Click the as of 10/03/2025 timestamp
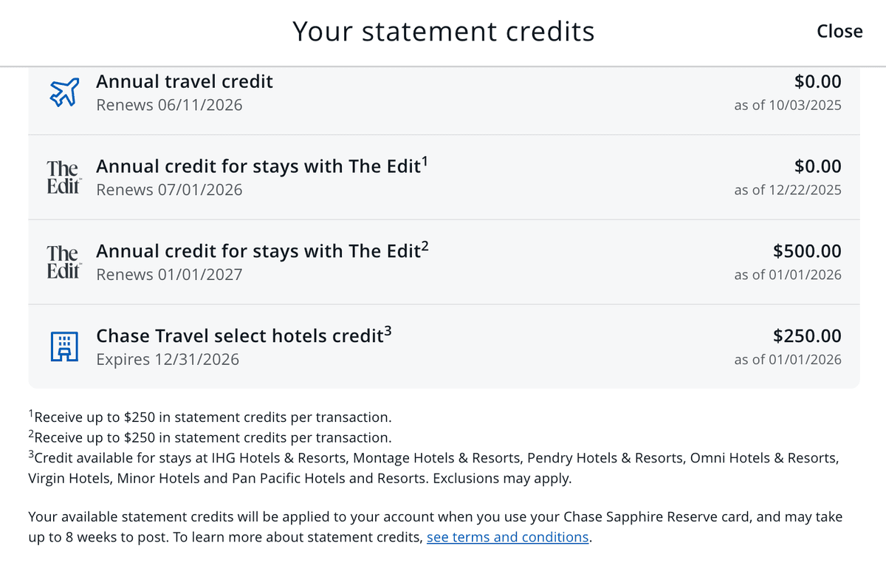Viewport: 886px width, 577px height. (788, 105)
